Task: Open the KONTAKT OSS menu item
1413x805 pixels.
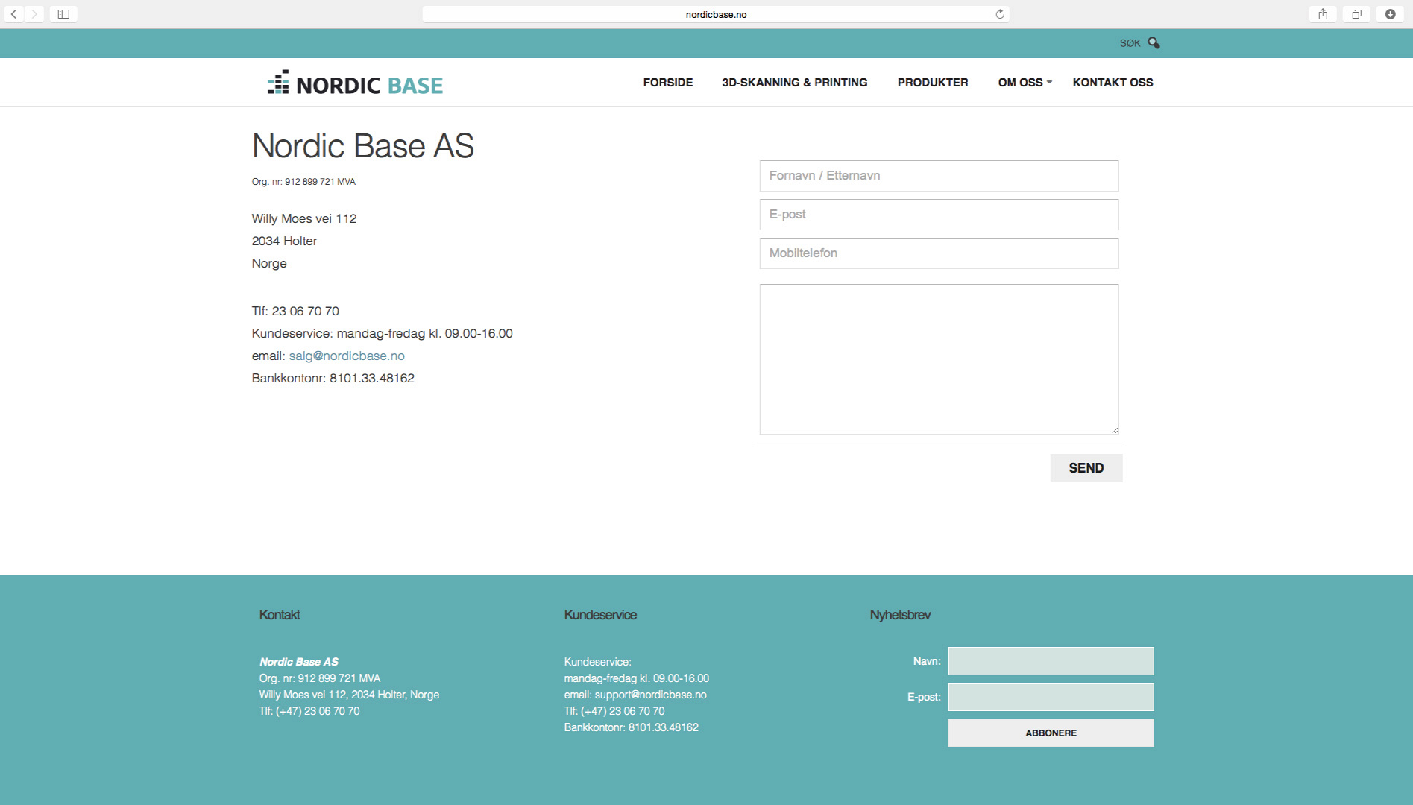Action: click(1113, 83)
